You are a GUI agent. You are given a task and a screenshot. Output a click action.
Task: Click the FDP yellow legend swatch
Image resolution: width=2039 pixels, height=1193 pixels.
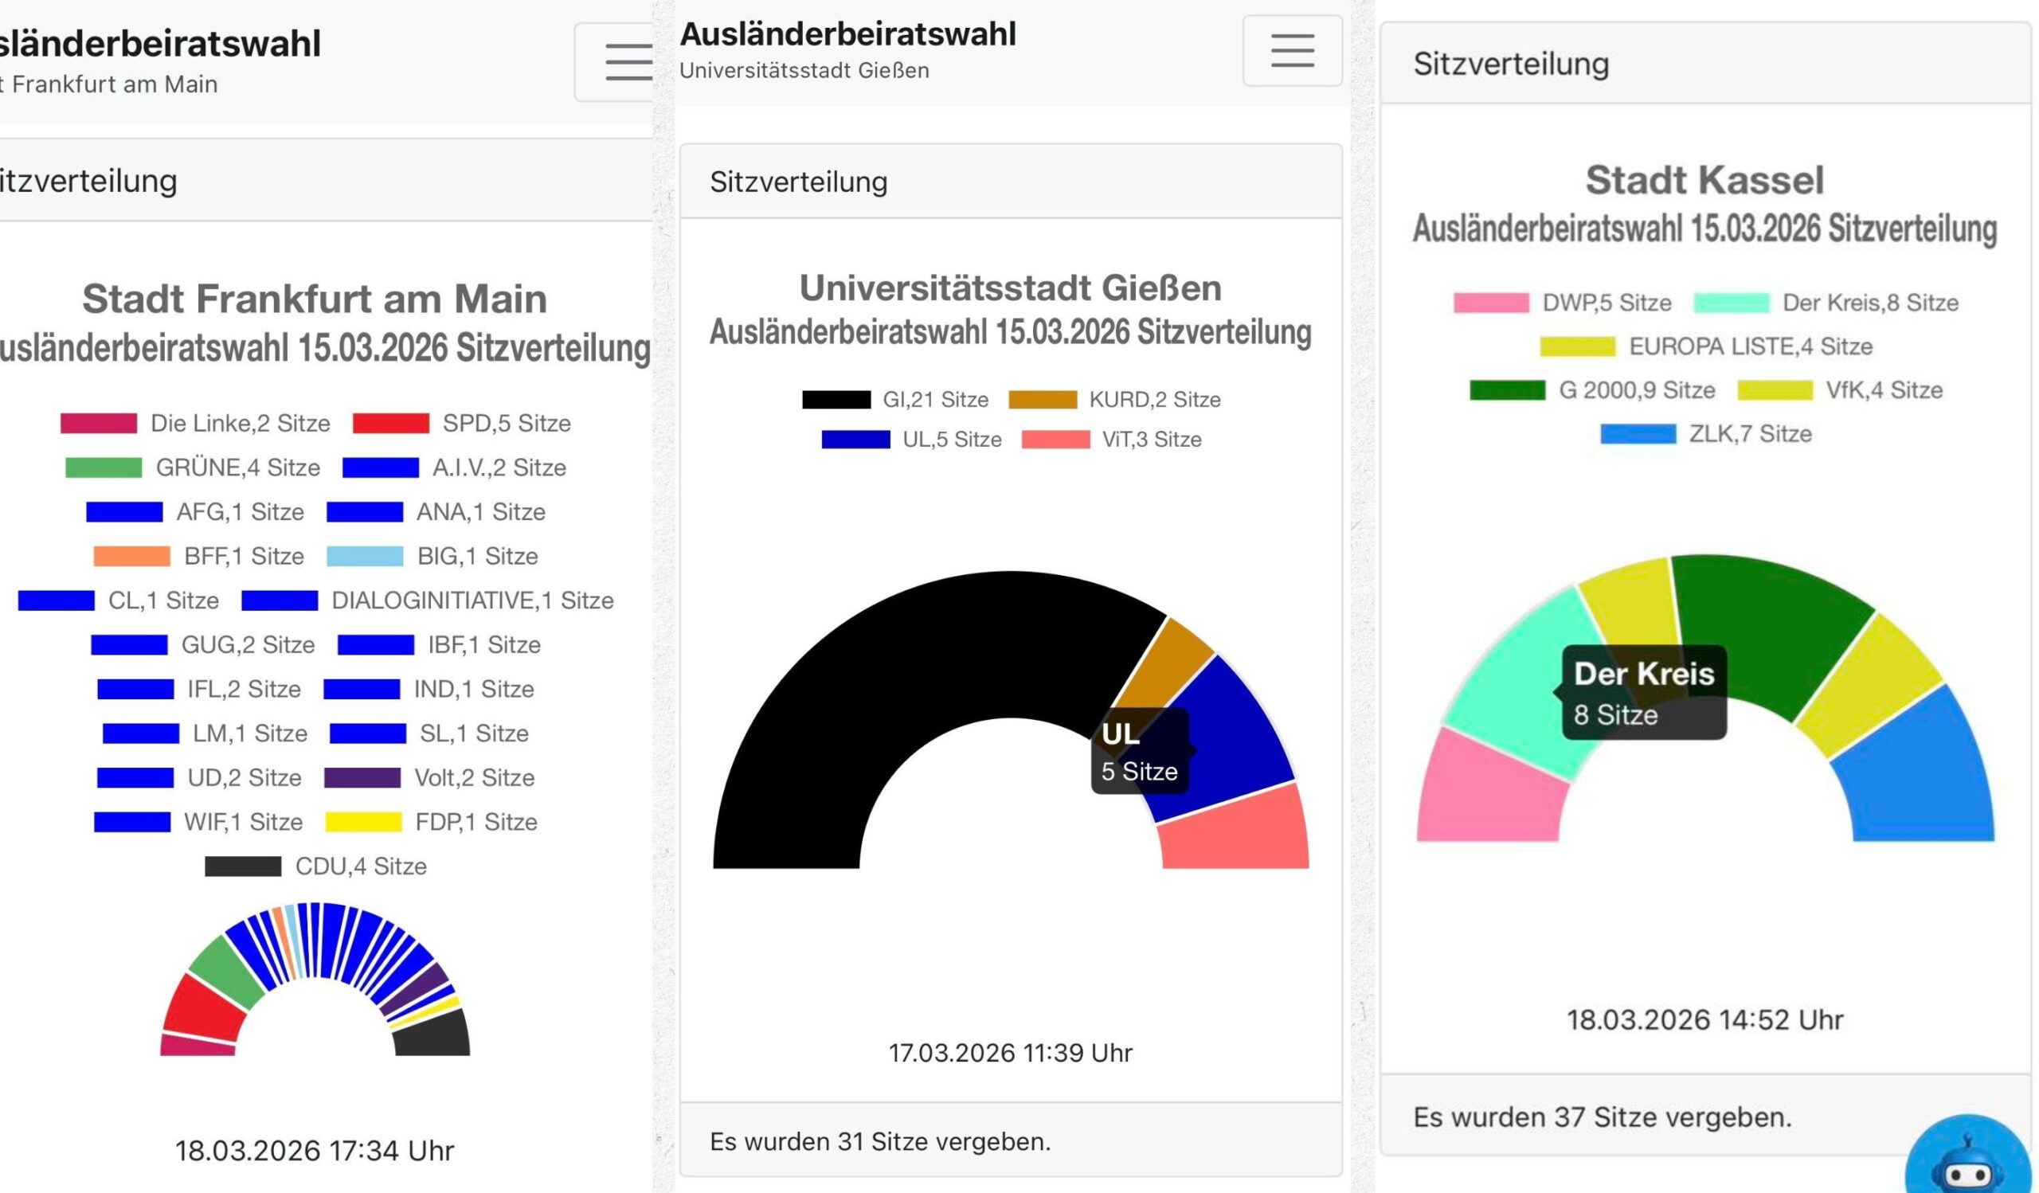pyautogui.click(x=362, y=822)
